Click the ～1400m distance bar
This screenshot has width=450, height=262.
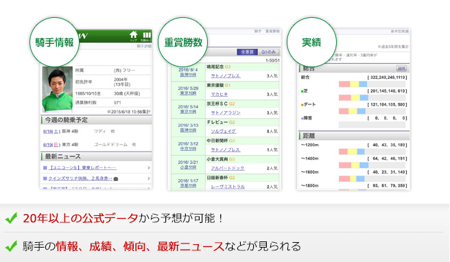point(372,165)
